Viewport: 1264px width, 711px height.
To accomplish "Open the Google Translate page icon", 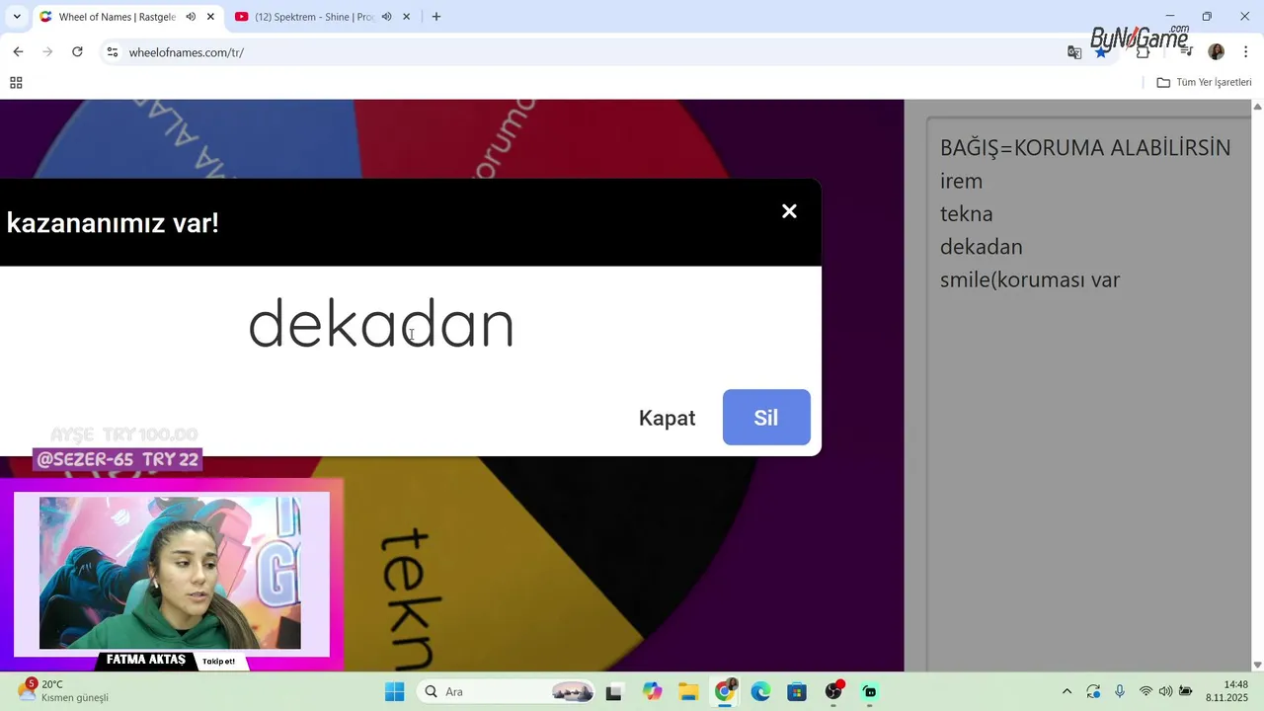I will coord(1074,52).
